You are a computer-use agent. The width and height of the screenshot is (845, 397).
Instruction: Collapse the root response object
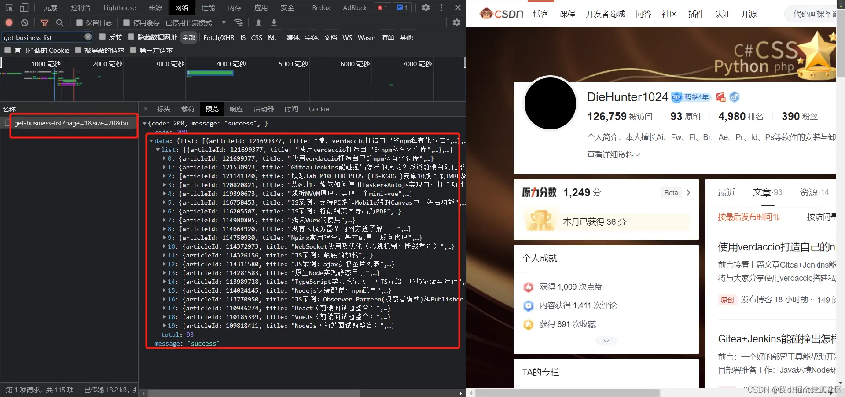[x=144, y=123]
